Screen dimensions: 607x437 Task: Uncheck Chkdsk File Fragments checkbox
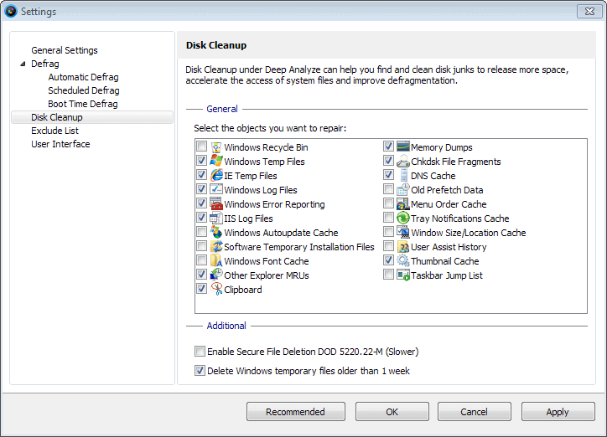(388, 161)
